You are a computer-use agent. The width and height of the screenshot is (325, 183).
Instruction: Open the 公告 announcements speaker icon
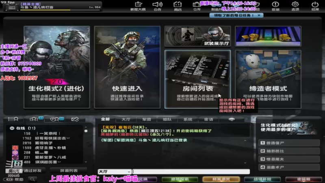(158, 6)
